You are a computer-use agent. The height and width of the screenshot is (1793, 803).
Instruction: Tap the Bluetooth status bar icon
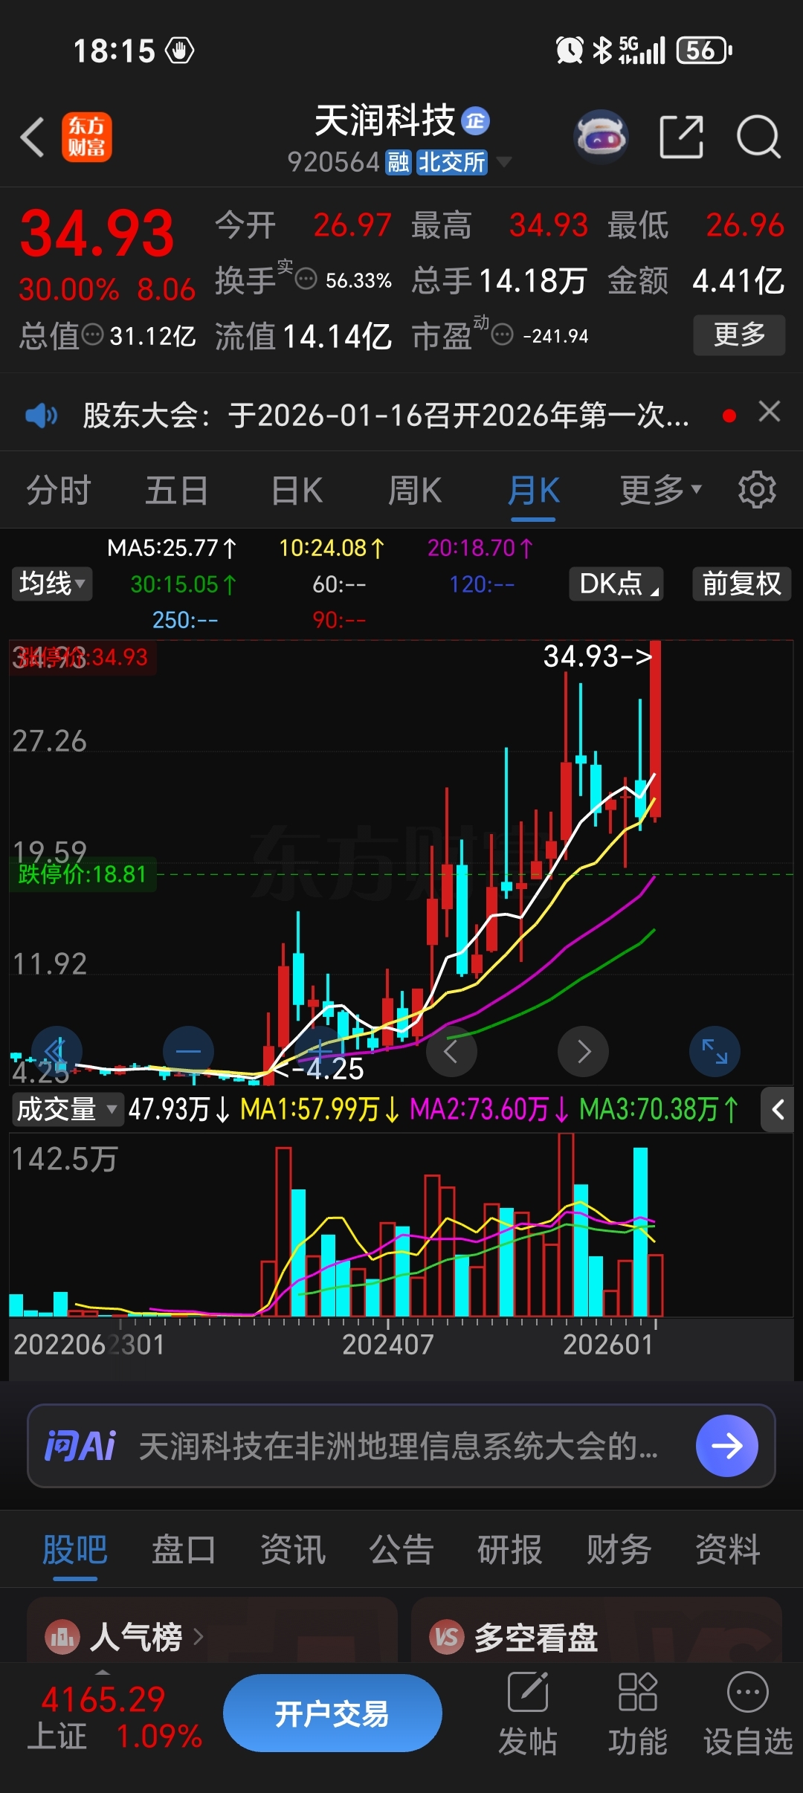coord(602,51)
